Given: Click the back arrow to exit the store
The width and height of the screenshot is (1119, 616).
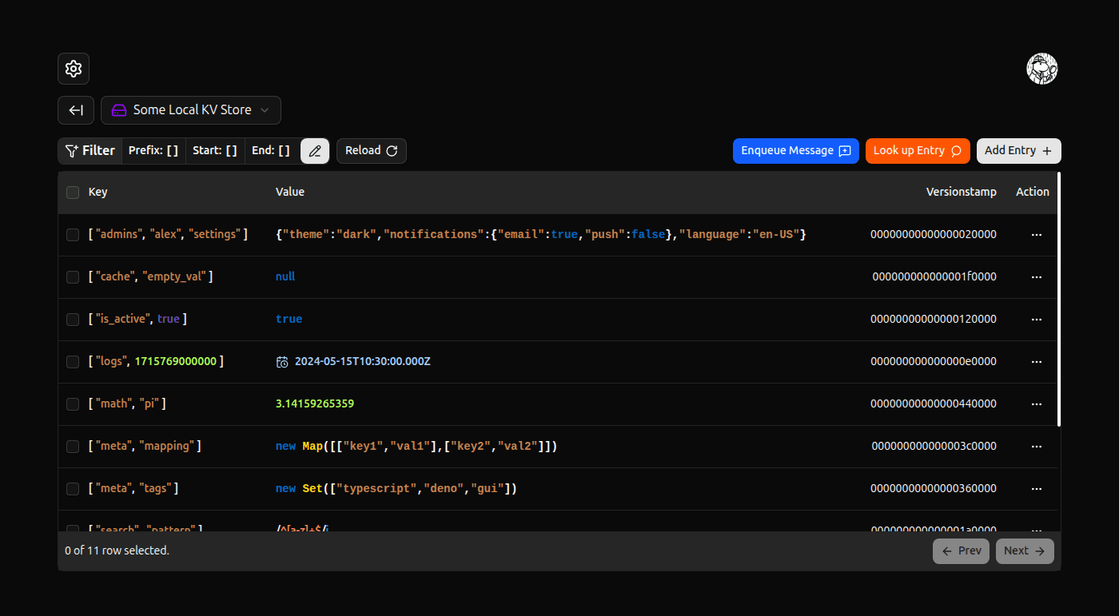Looking at the screenshot, I should pos(75,109).
